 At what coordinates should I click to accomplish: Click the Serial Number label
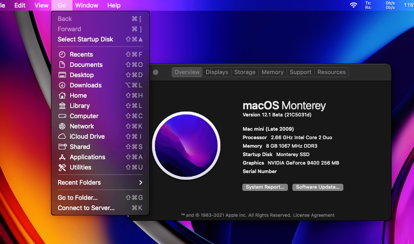click(260, 171)
